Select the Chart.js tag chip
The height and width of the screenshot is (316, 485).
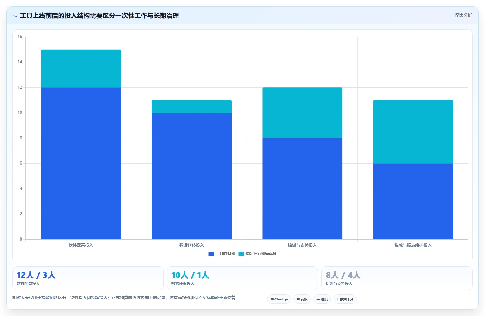[x=279, y=299]
